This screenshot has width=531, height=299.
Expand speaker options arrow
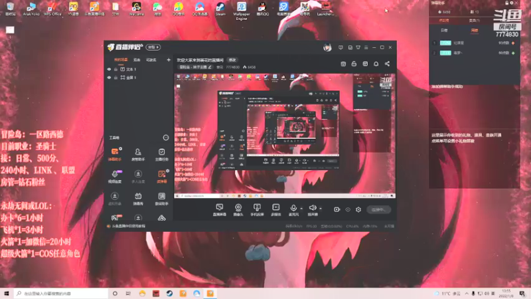pyautogui.click(x=321, y=209)
